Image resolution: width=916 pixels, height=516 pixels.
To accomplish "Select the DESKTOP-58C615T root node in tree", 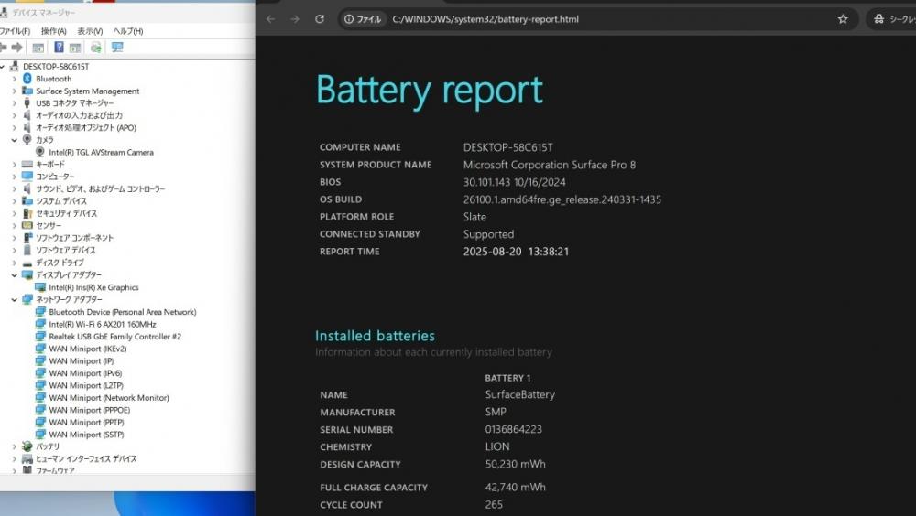I will pyautogui.click(x=56, y=67).
